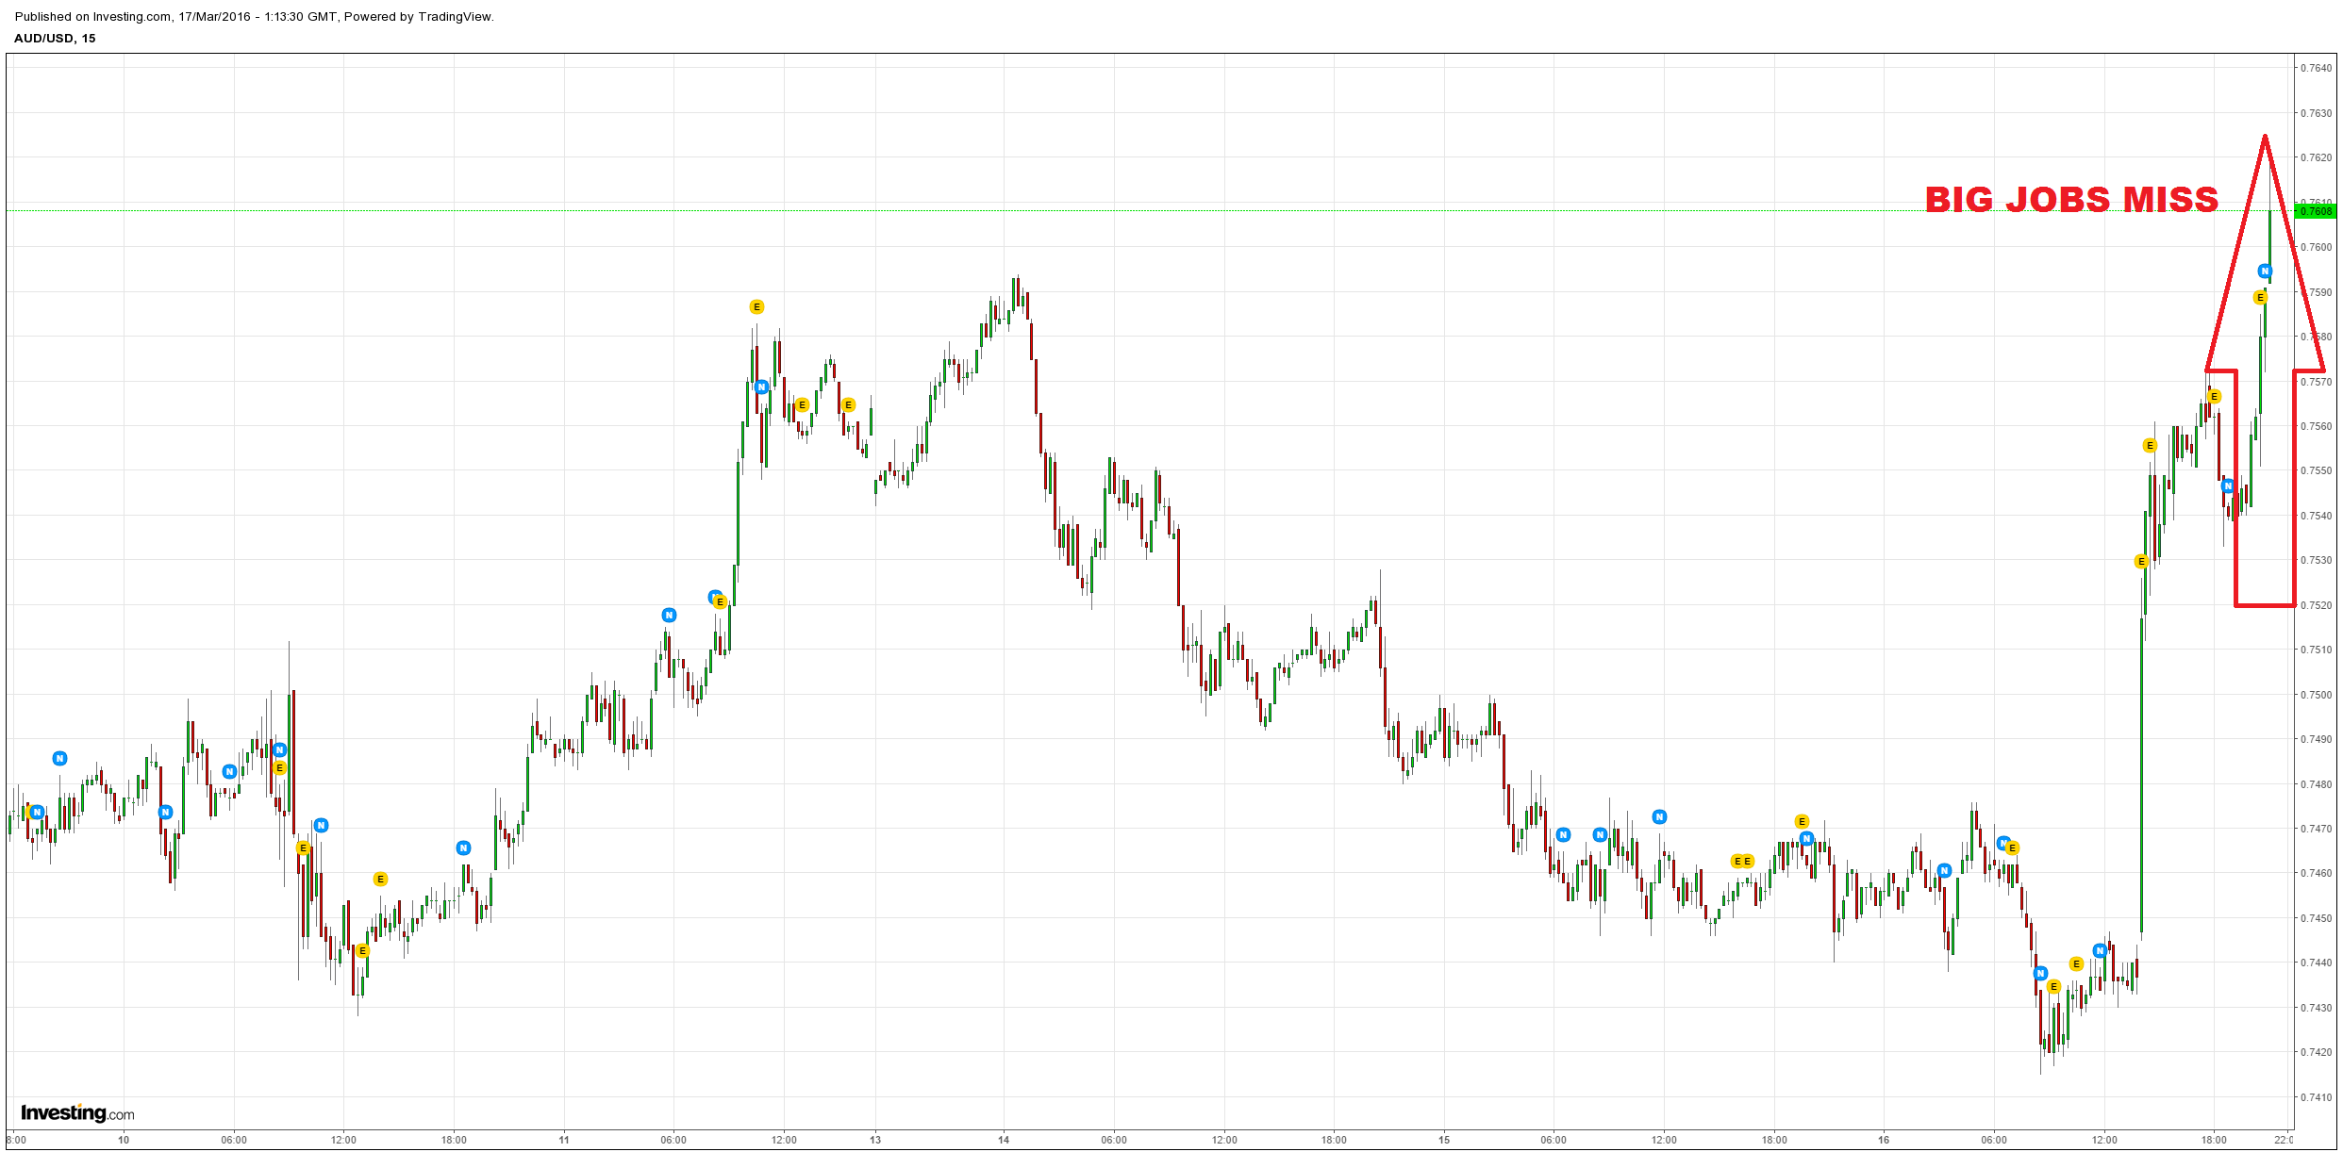Click the E marker inside the red rectangle
This screenshot has width=2343, height=1152.
2215,397
